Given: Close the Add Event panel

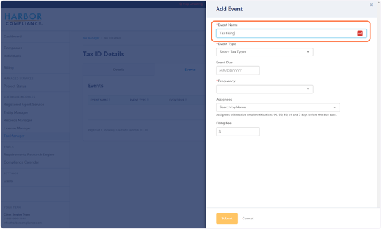Looking at the screenshot, I should click(x=371, y=5).
